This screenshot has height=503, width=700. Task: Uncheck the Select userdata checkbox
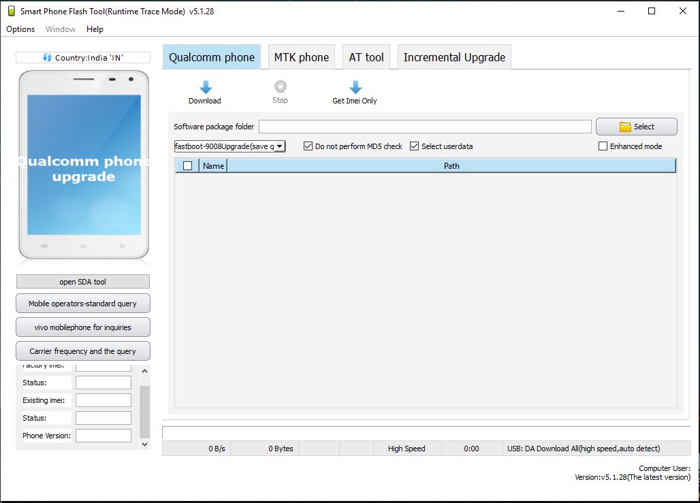click(x=414, y=146)
